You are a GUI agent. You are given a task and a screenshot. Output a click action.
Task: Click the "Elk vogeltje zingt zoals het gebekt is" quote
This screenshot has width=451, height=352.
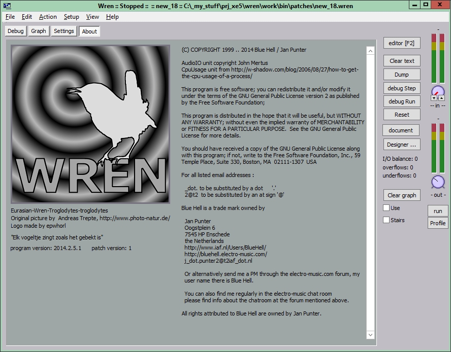point(57,237)
